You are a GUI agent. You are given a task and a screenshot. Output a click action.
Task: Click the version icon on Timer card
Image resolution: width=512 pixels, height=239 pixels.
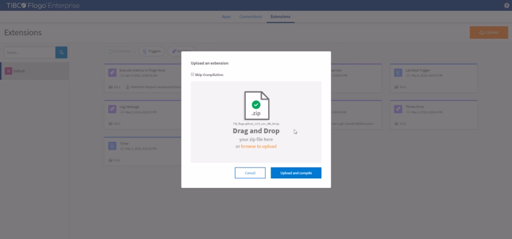(x=110, y=160)
